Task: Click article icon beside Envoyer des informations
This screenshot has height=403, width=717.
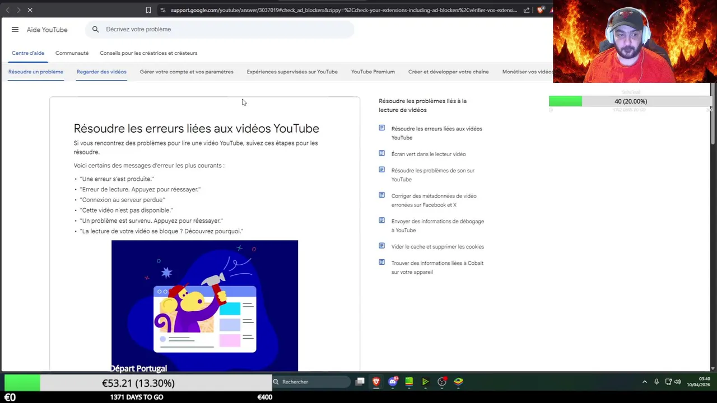Action: [382, 221]
